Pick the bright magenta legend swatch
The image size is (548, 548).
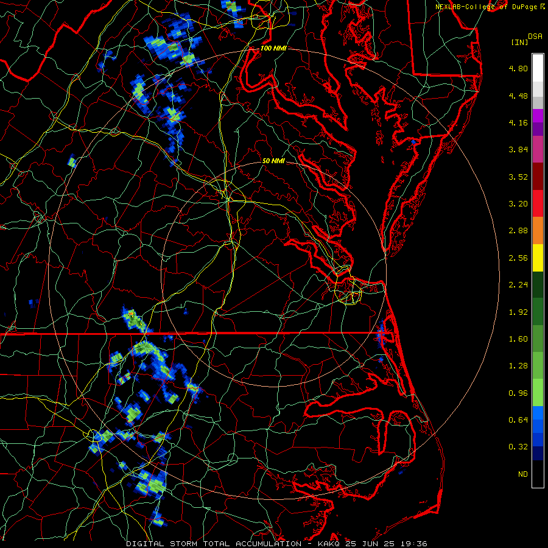[x=538, y=116]
